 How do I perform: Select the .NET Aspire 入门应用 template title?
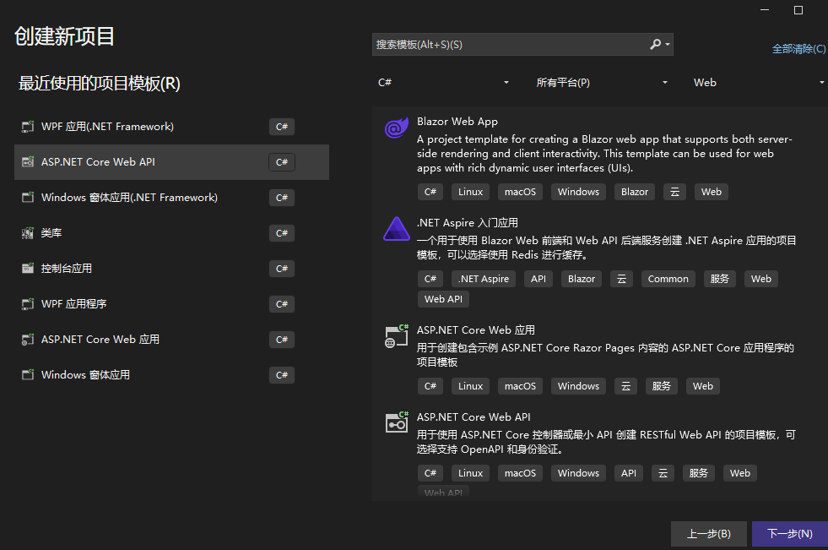[468, 223]
